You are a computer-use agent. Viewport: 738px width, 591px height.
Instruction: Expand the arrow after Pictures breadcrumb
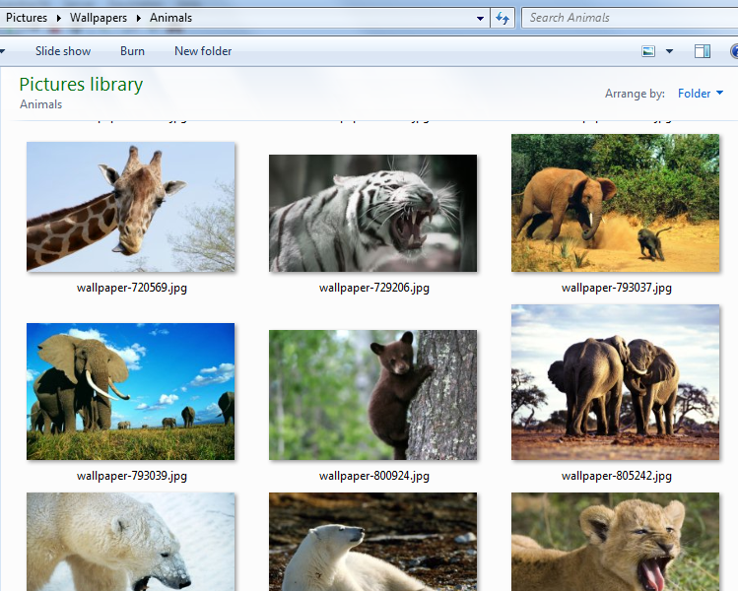pyautogui.click(x=59, y=18)
